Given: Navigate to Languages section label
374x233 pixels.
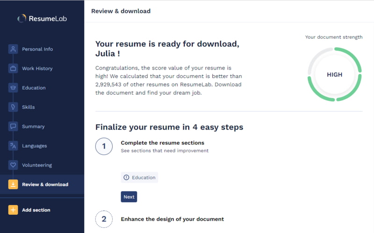Looking at the screenshot, I should 34,146.
